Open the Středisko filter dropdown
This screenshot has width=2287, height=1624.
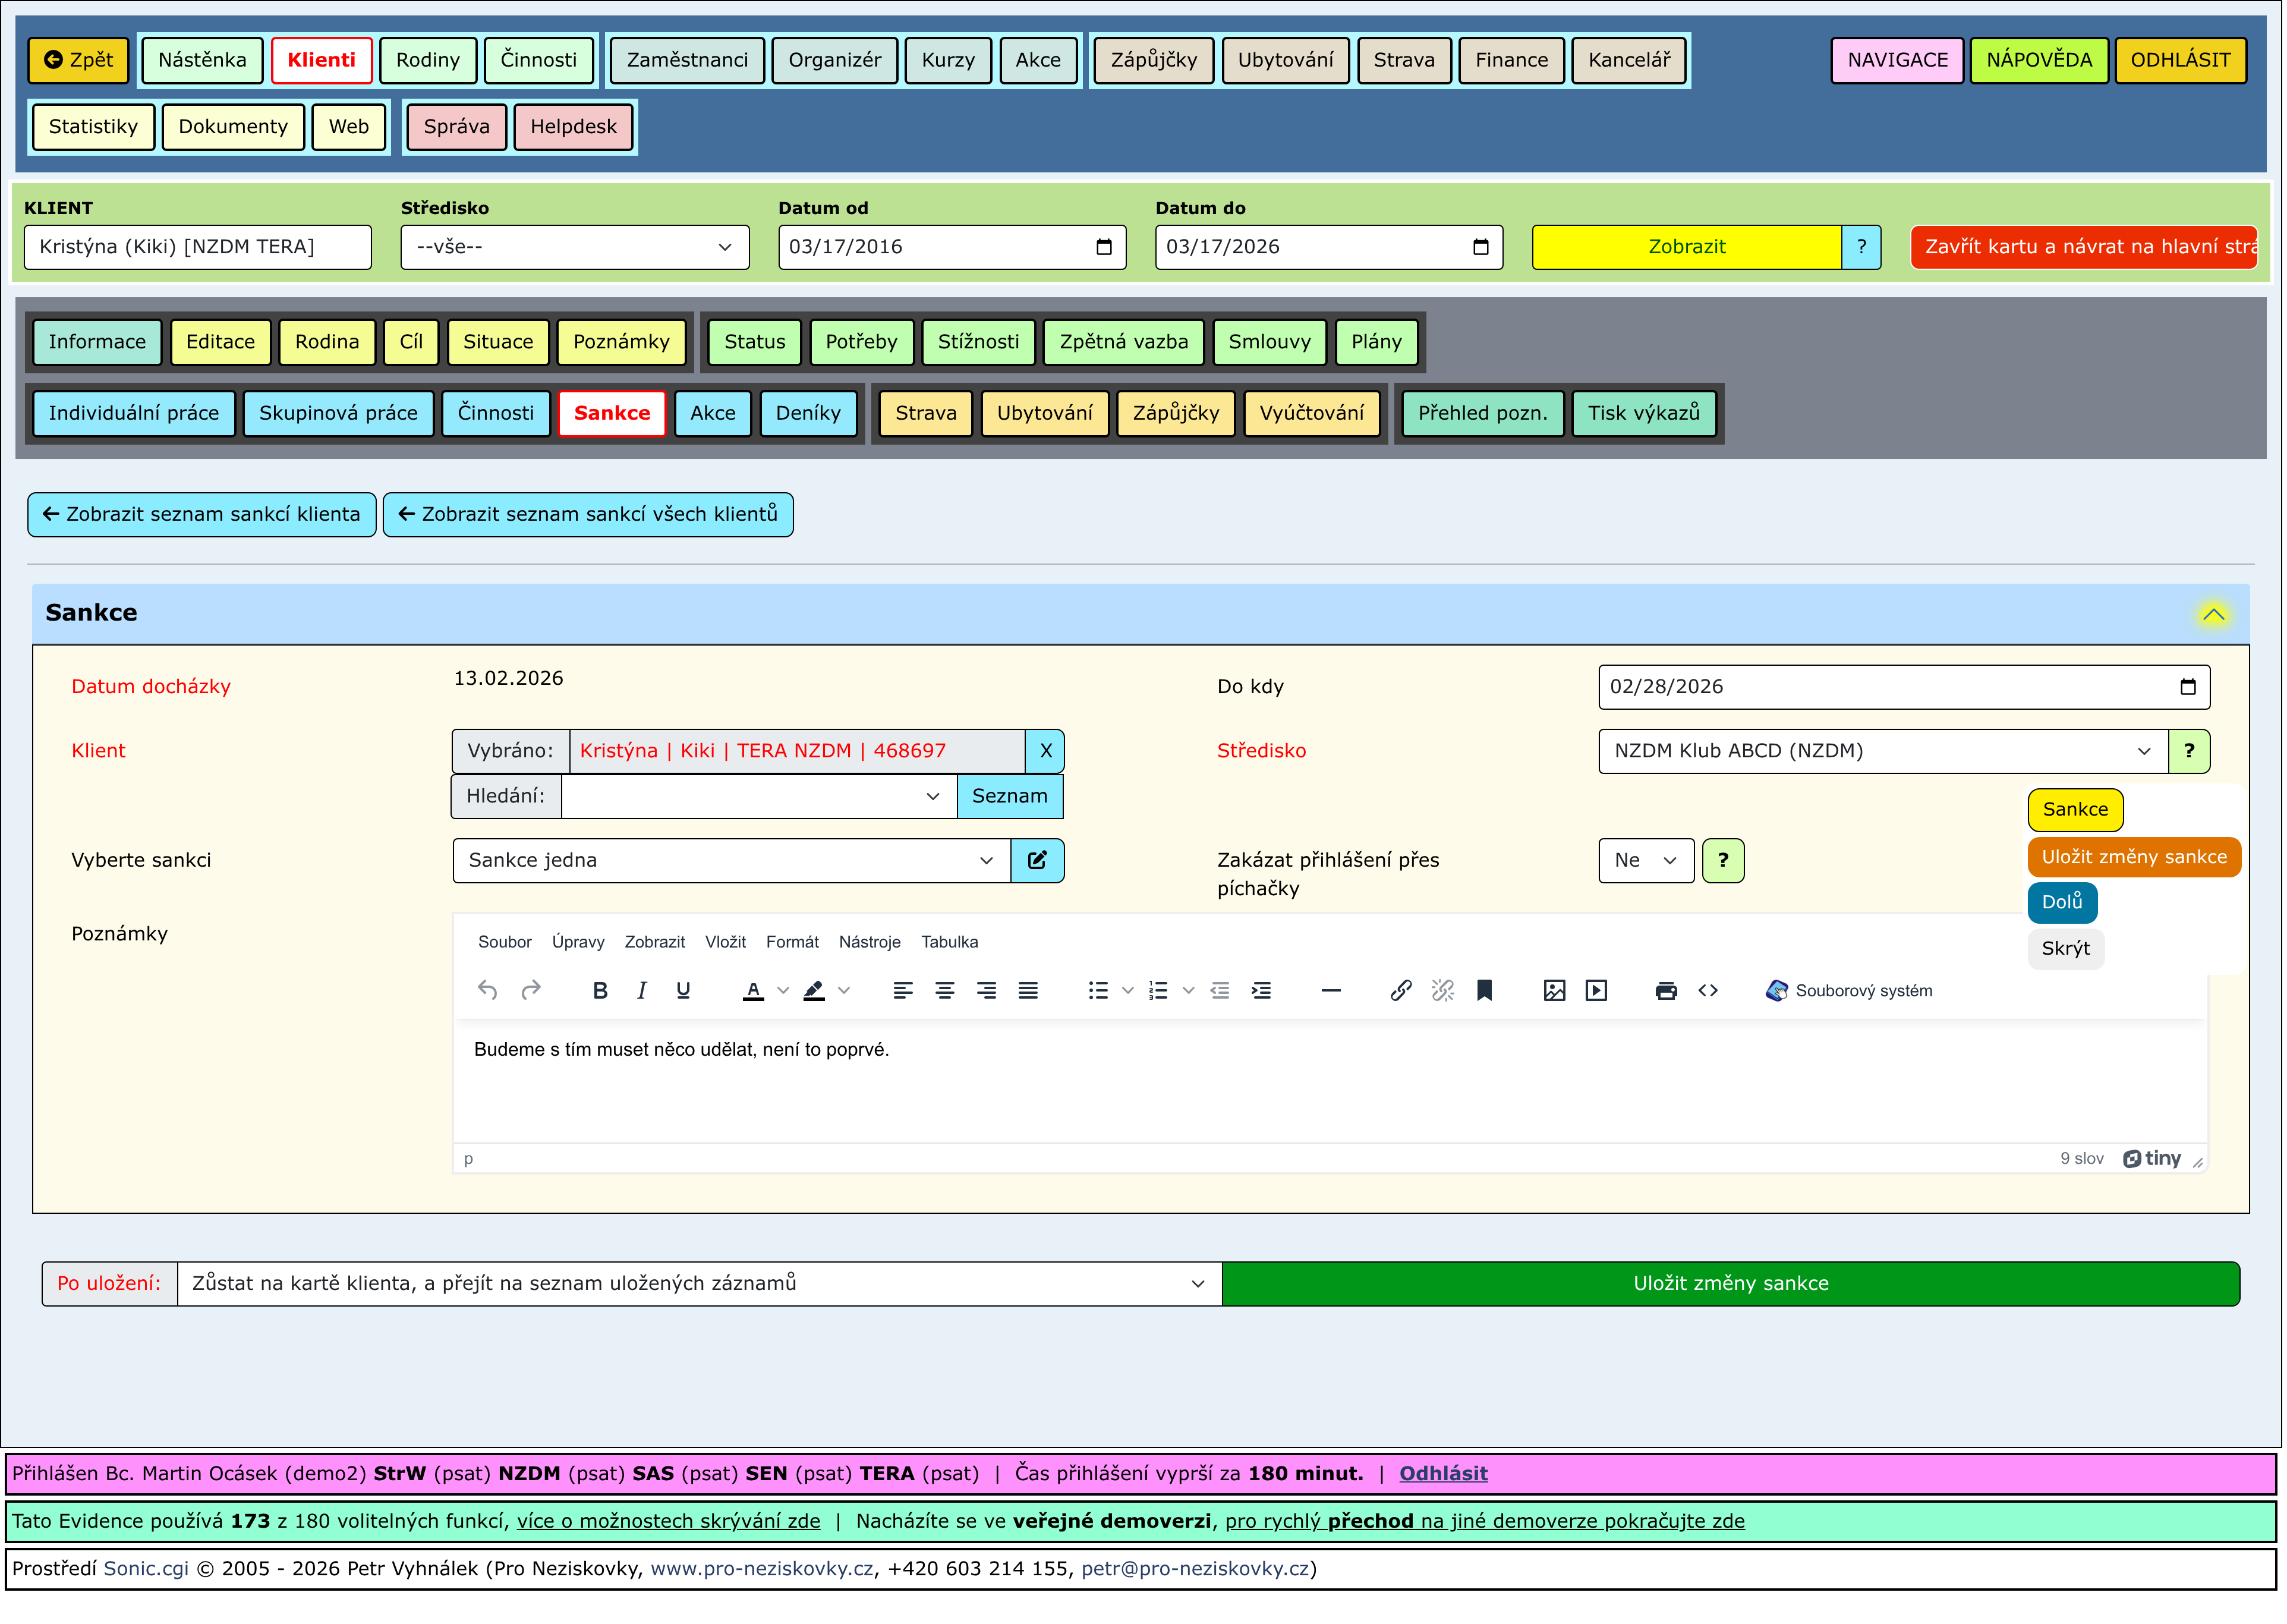(575, 247)
